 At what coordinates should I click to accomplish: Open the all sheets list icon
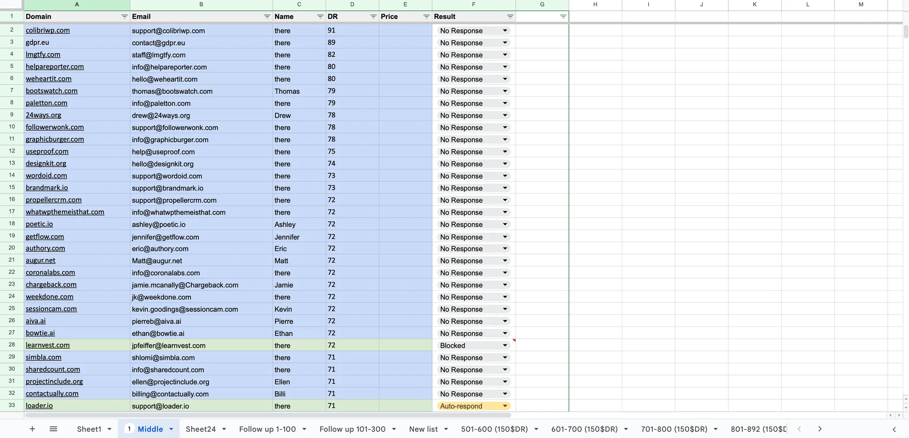(x=53, y=429)
